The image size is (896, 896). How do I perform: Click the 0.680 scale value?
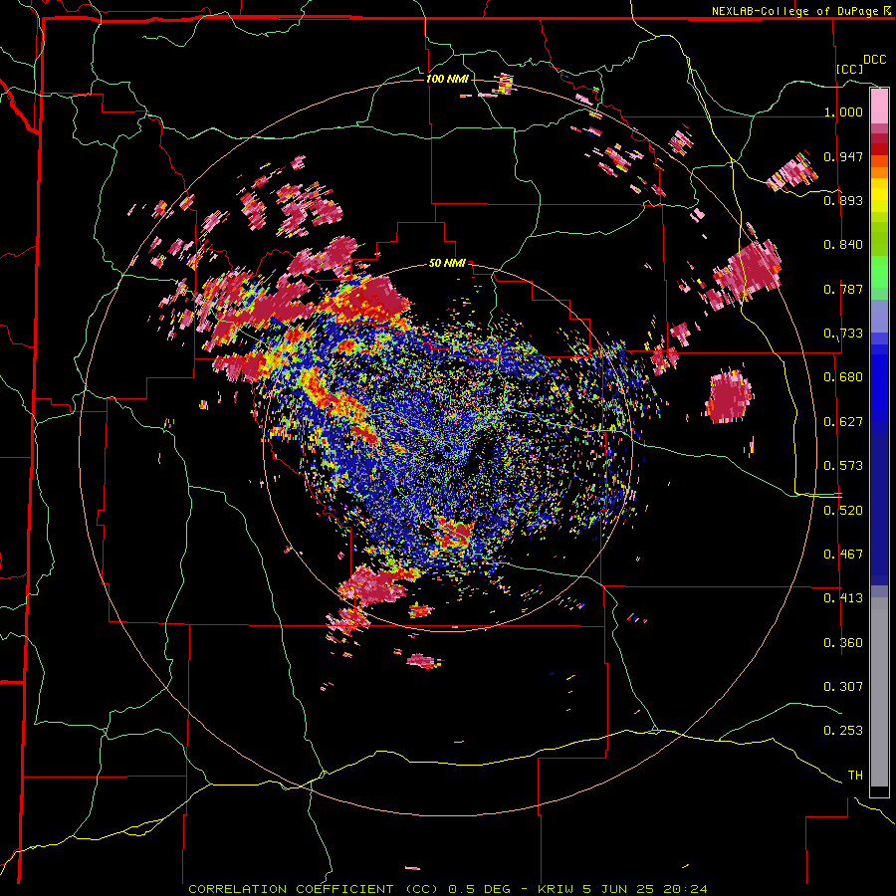pyautogui.click(x=843, y=377)
